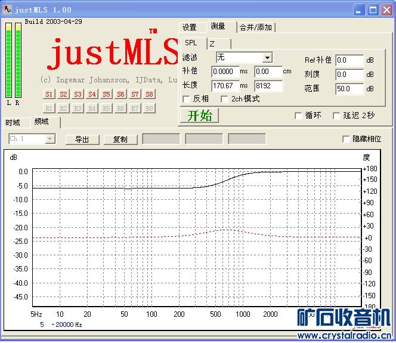Screen dimensions: 396x343
Task: Select the S5 memory slot button
Action: click(x=106, y=94)
